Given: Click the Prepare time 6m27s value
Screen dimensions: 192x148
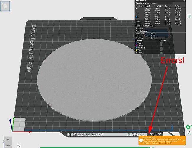Looking at the screenshot, I should point(153,34).
